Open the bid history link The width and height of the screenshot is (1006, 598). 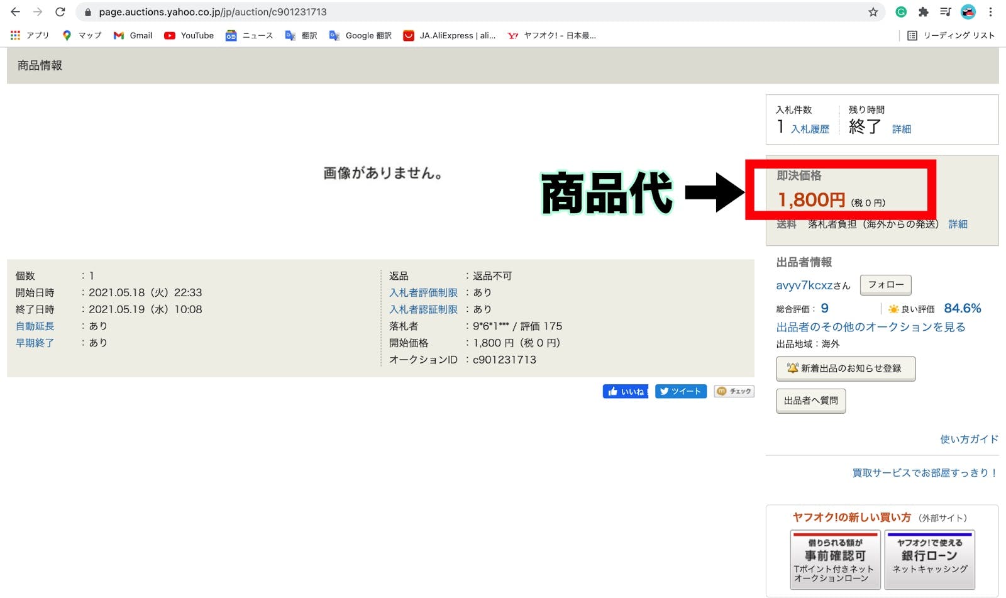[810, 129]
